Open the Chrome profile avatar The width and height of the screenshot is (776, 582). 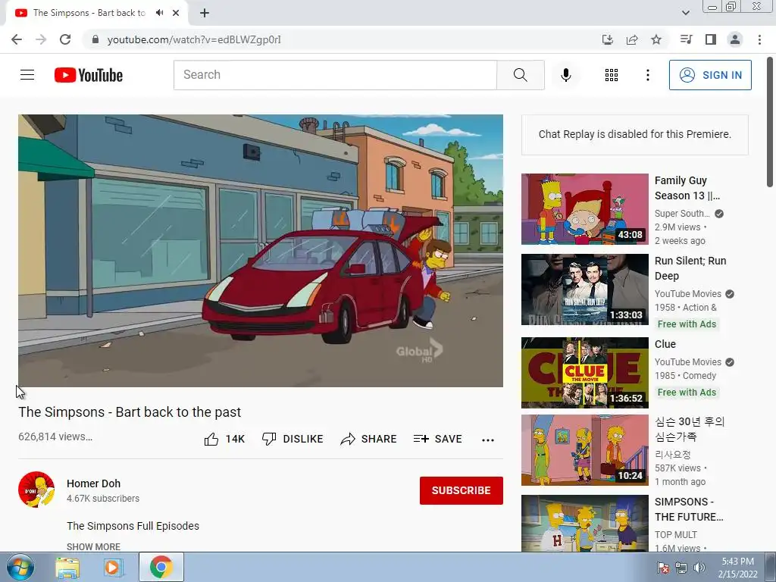[735, 39]
